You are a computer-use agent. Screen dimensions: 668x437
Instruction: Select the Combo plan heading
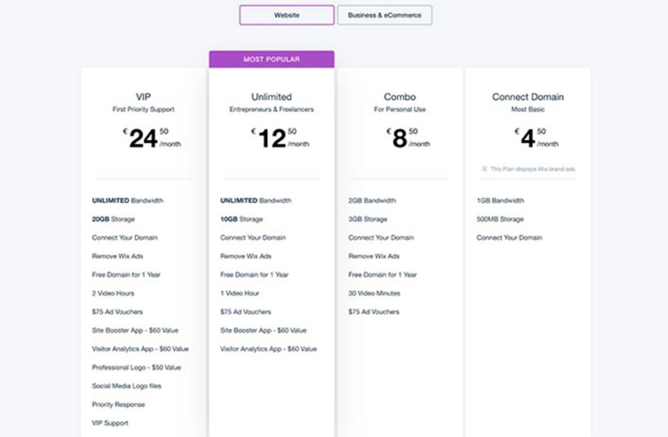pos(399,97)
